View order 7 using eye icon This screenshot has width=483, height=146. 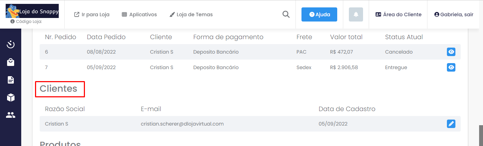tap(451, 67)
